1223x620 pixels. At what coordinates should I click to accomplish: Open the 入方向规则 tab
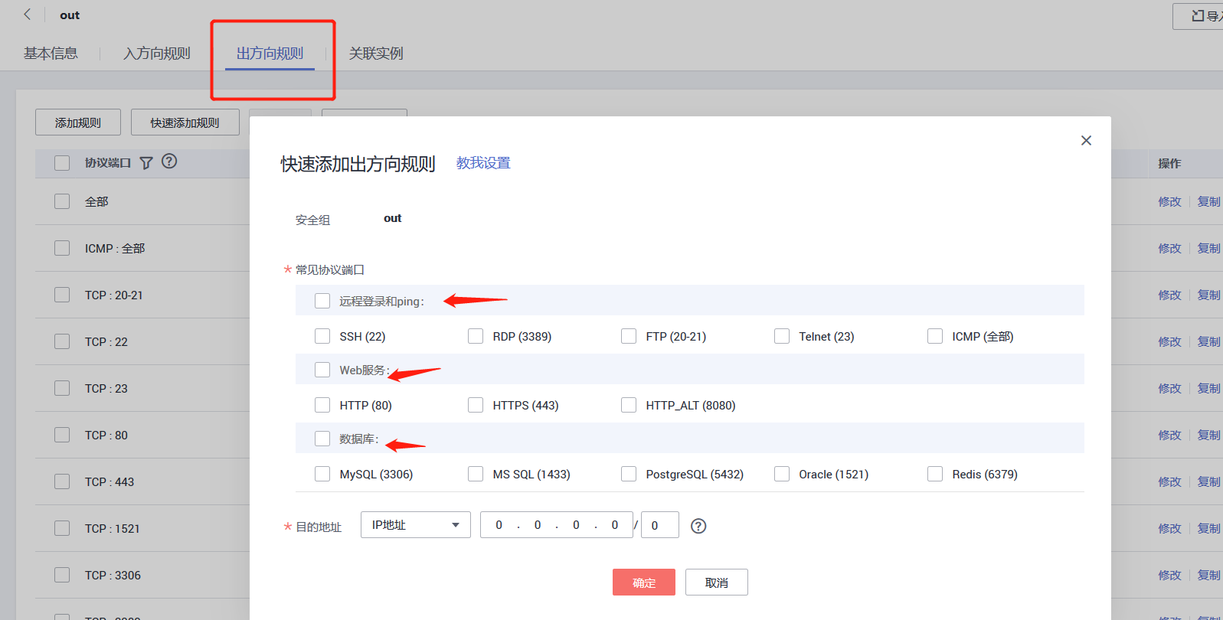pyautogui.click(x=157, y=53)
